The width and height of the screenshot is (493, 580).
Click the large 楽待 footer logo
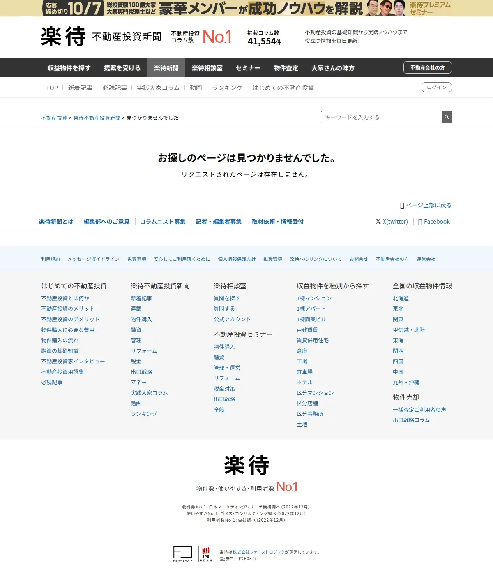(246, 465)
